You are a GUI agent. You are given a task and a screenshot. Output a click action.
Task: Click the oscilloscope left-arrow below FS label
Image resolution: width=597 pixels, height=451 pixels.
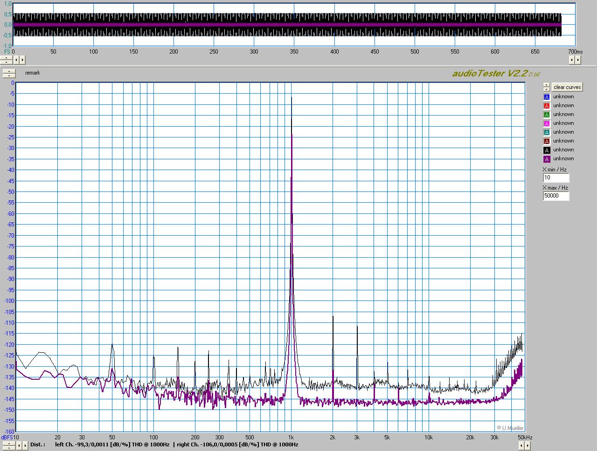[x=16, y=60]
